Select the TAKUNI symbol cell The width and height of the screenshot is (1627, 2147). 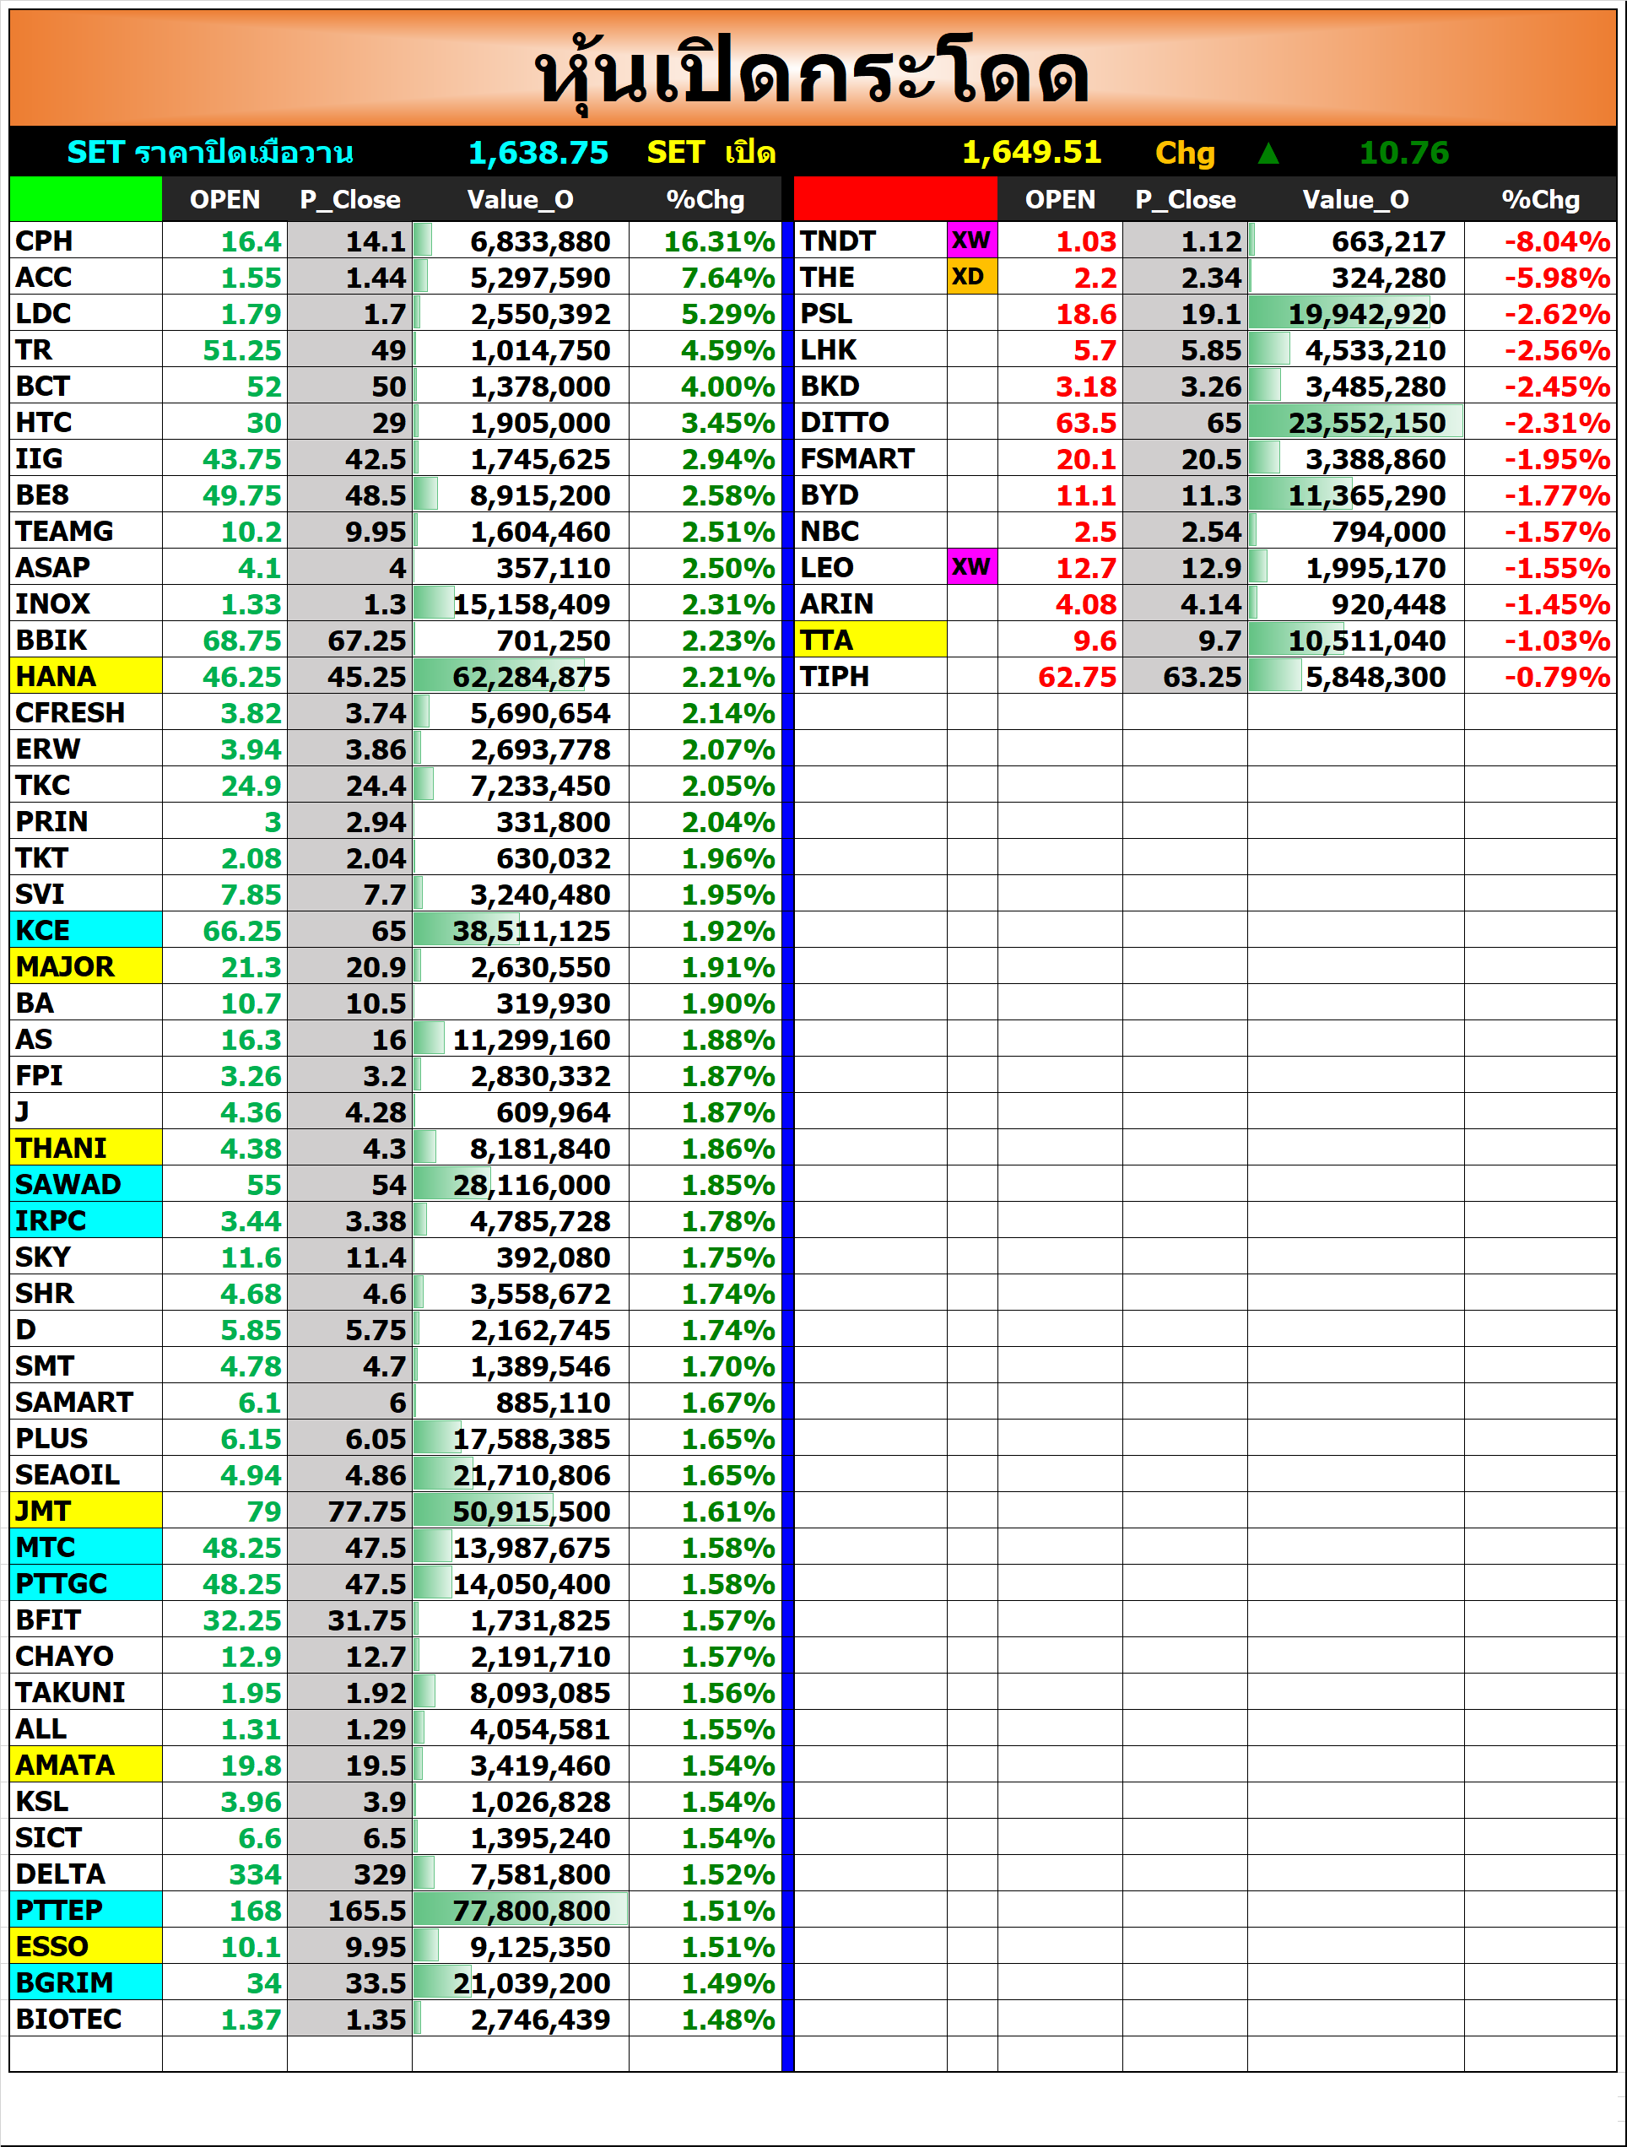pos(85,1692)
